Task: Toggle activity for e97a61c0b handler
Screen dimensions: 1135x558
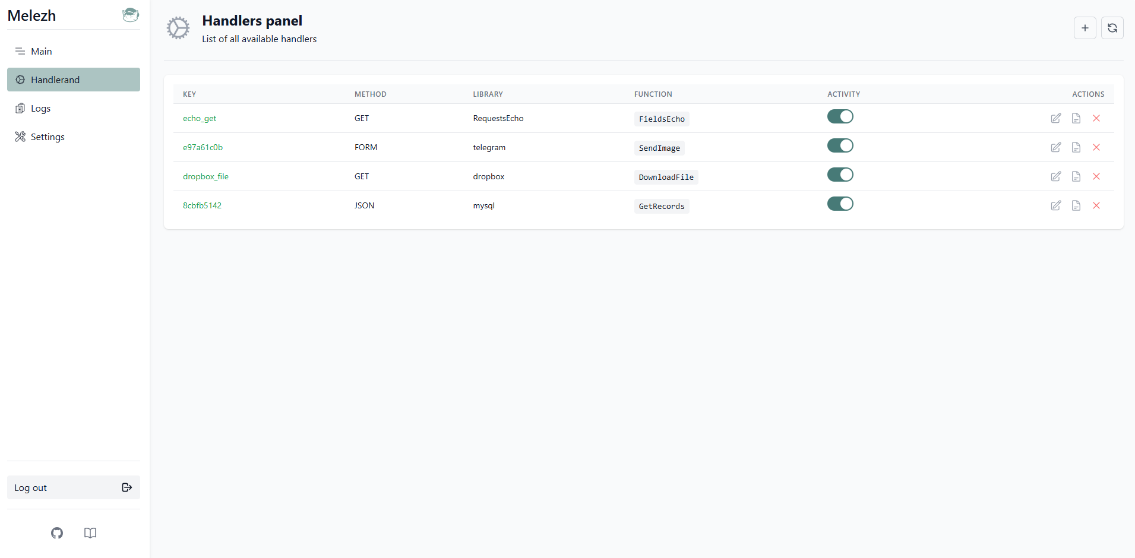Action: tap(840, 145)
